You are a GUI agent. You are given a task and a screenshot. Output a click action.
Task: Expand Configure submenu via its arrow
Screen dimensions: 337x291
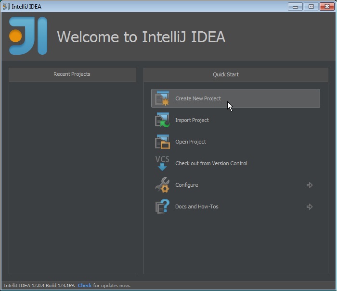point(310,185)
